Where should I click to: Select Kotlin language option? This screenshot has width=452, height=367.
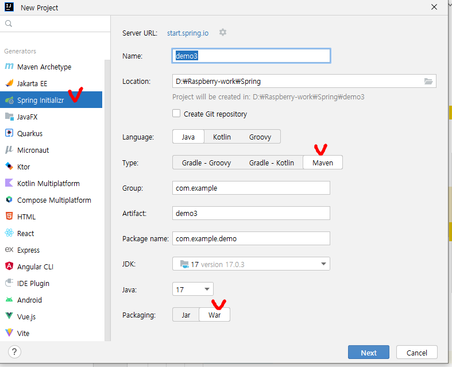pos(222,137)
